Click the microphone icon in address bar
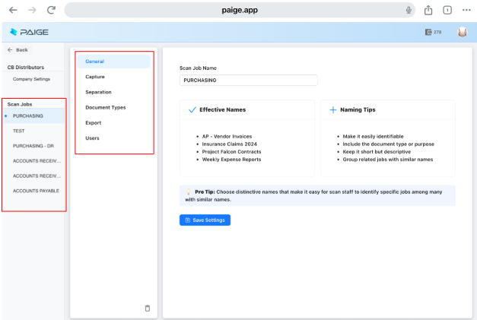477x320 pixels. coord(409,10)
